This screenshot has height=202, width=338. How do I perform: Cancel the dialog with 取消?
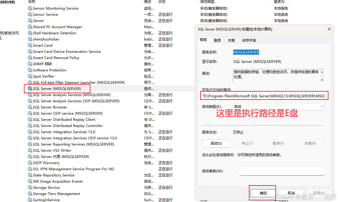(x=291, y=193)
